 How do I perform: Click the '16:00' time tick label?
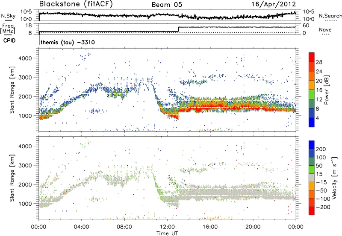(x=210, y=227)
